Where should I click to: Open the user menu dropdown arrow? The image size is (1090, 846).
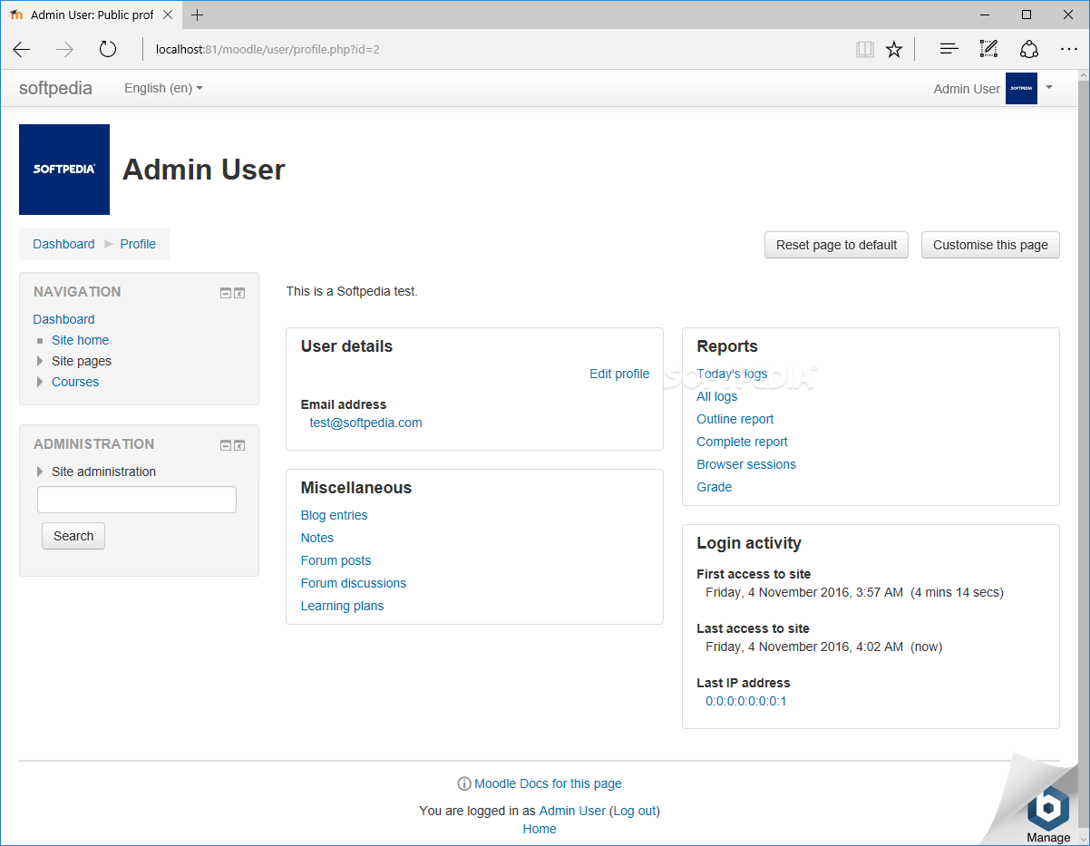[1049, 88]
